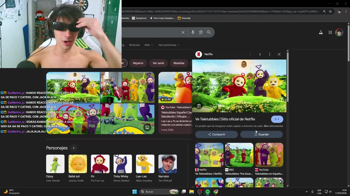Open the Chrome profile picture button
The image size is (350, 196).
click(x=339, y=11)
